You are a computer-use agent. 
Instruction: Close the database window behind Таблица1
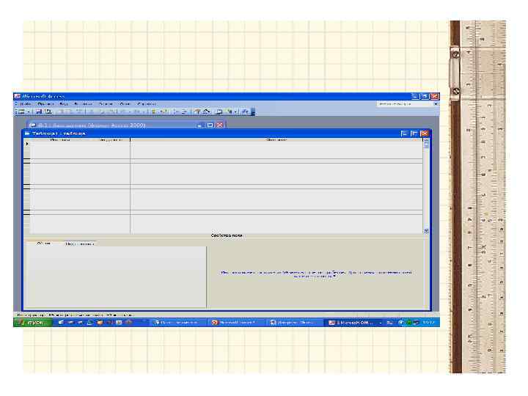click(x=219, y=125)
